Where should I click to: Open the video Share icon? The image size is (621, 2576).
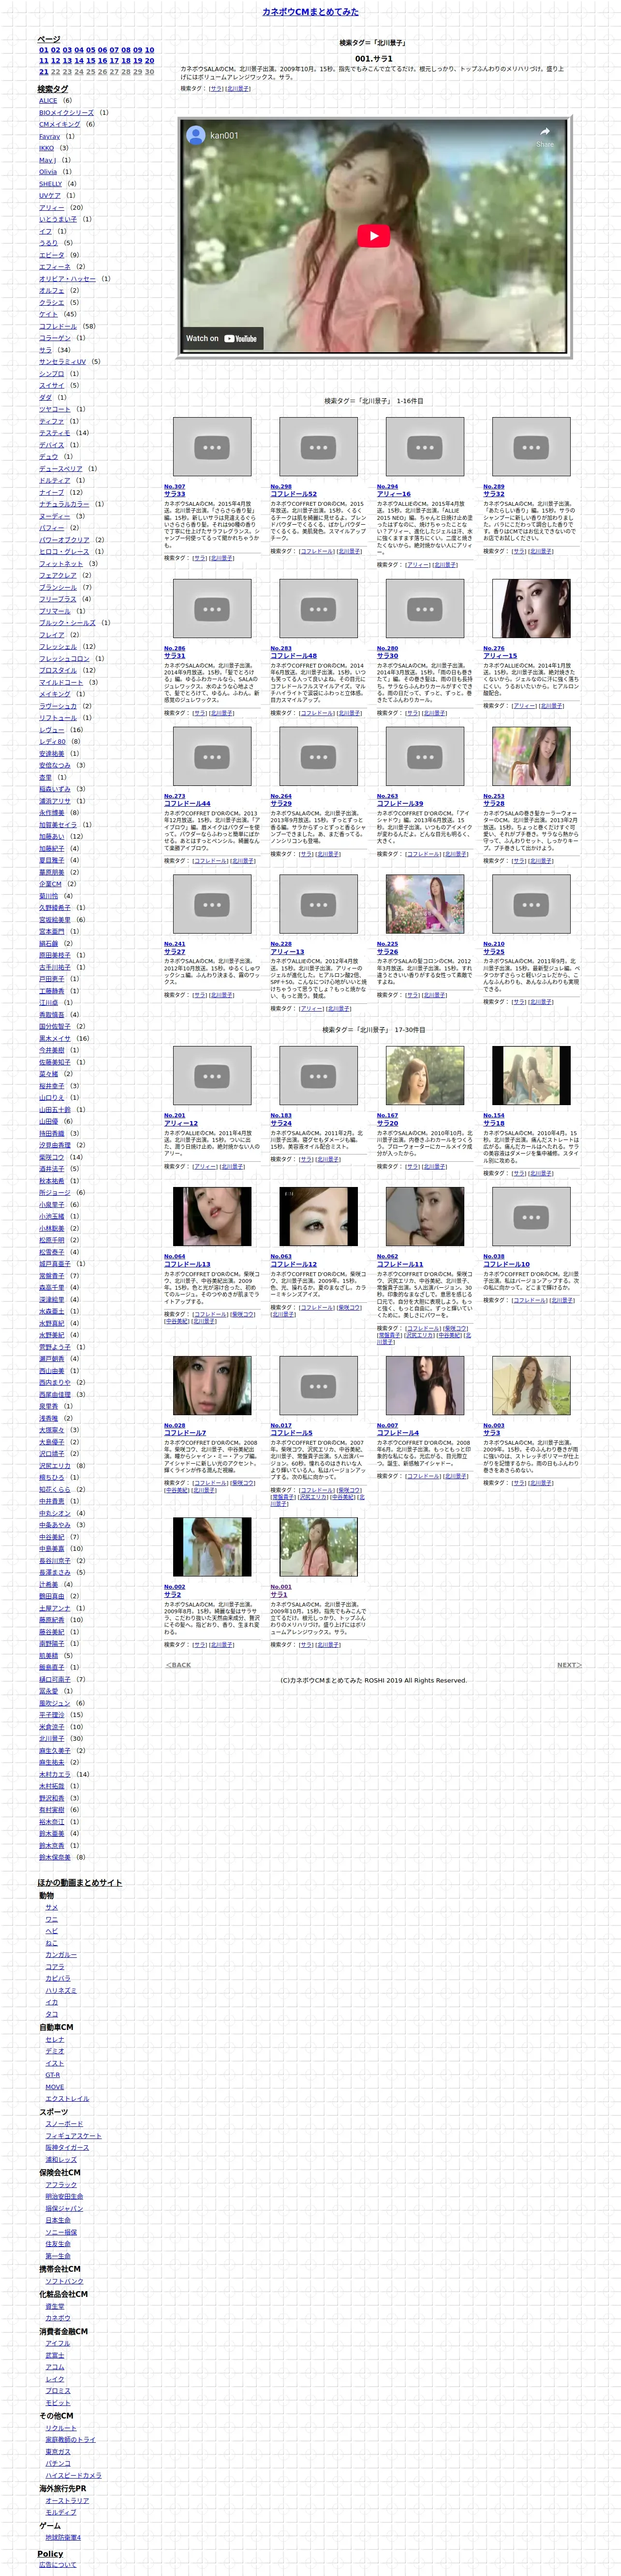point(544,136)
